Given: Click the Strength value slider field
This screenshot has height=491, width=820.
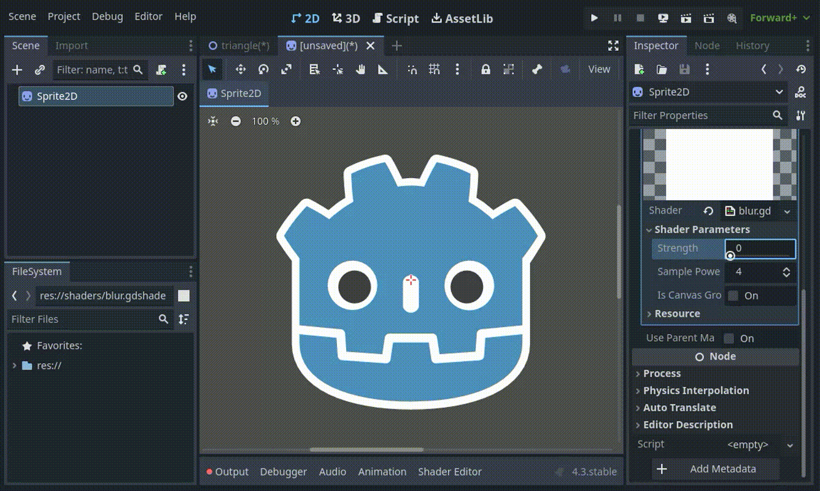Looking at the screenshot, I should pos(760,249).
